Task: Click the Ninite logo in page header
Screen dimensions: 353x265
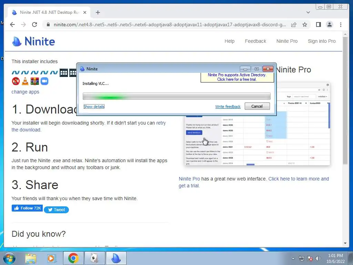Action: pos(33,41)
